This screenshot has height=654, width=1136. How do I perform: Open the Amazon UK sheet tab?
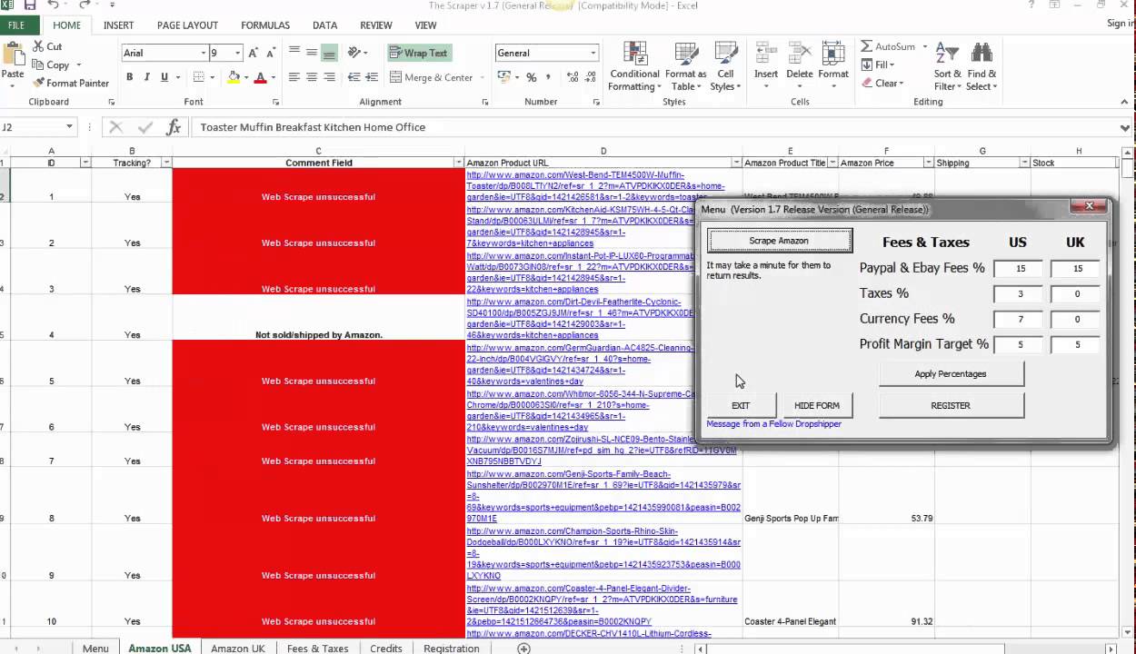point(238,649)
